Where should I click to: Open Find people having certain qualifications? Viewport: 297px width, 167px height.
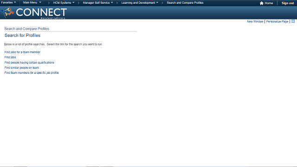pyautogui.click(x=29, y=63)
